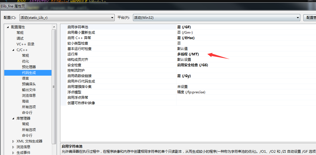Collapse the 库管理器 tree node
Image resolution: width=316 pixels, height=155 pixels.
[13, 118]
